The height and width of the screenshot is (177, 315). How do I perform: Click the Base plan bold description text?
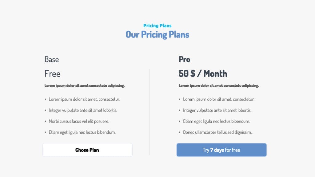click(85, 85)
